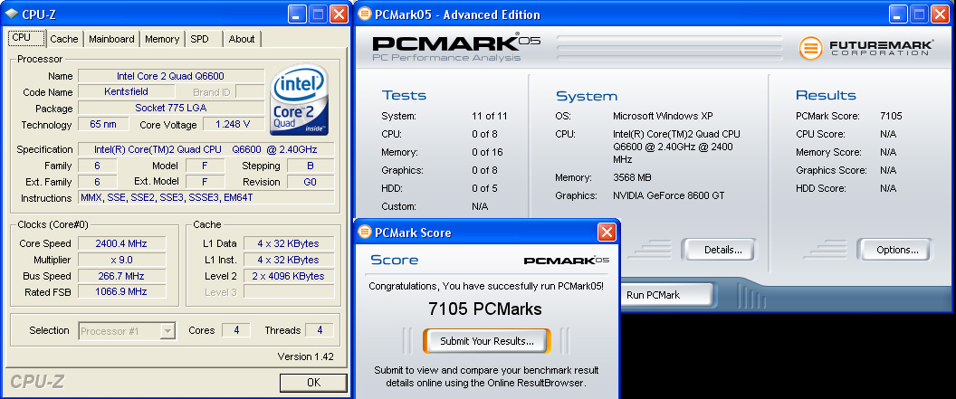Click the Run PCMark button

click(666, 295)
